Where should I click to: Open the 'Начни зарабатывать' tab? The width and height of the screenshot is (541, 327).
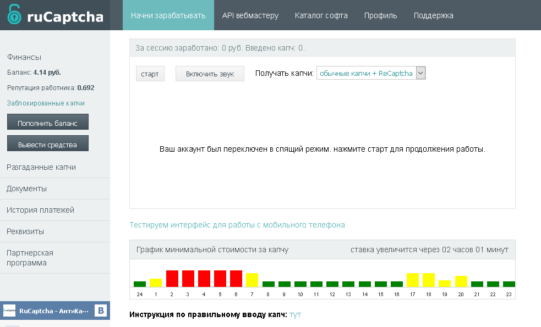[168, 15]
